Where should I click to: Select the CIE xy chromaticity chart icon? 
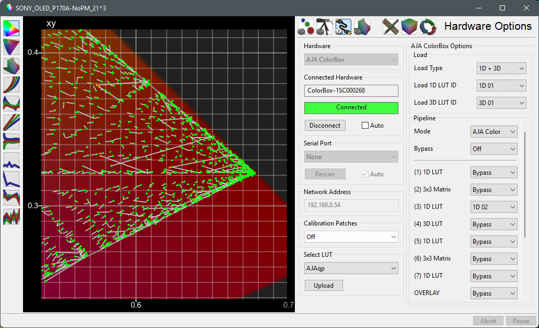point(12,28)
